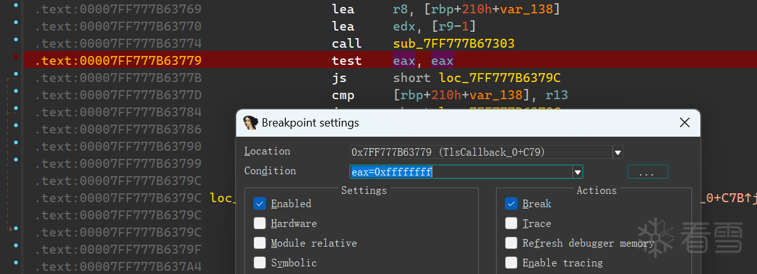Viewport: 757px width, 274px height.
Task: Click the gutter dot beside address 00007FF777B6377D
Action: coord(16,95)
